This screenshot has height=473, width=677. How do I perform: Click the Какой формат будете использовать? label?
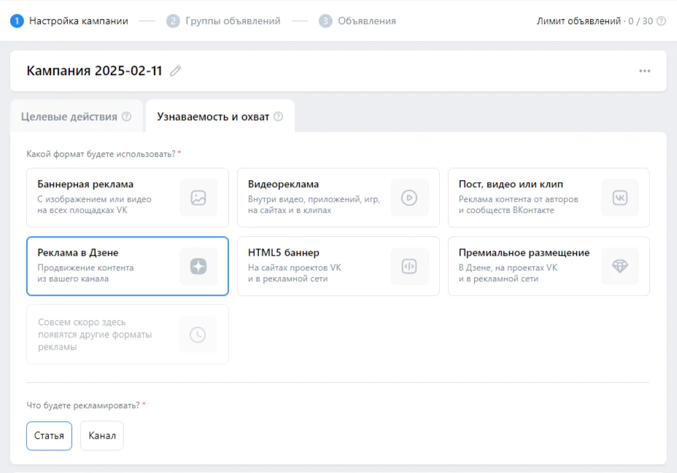coord(101,154)
